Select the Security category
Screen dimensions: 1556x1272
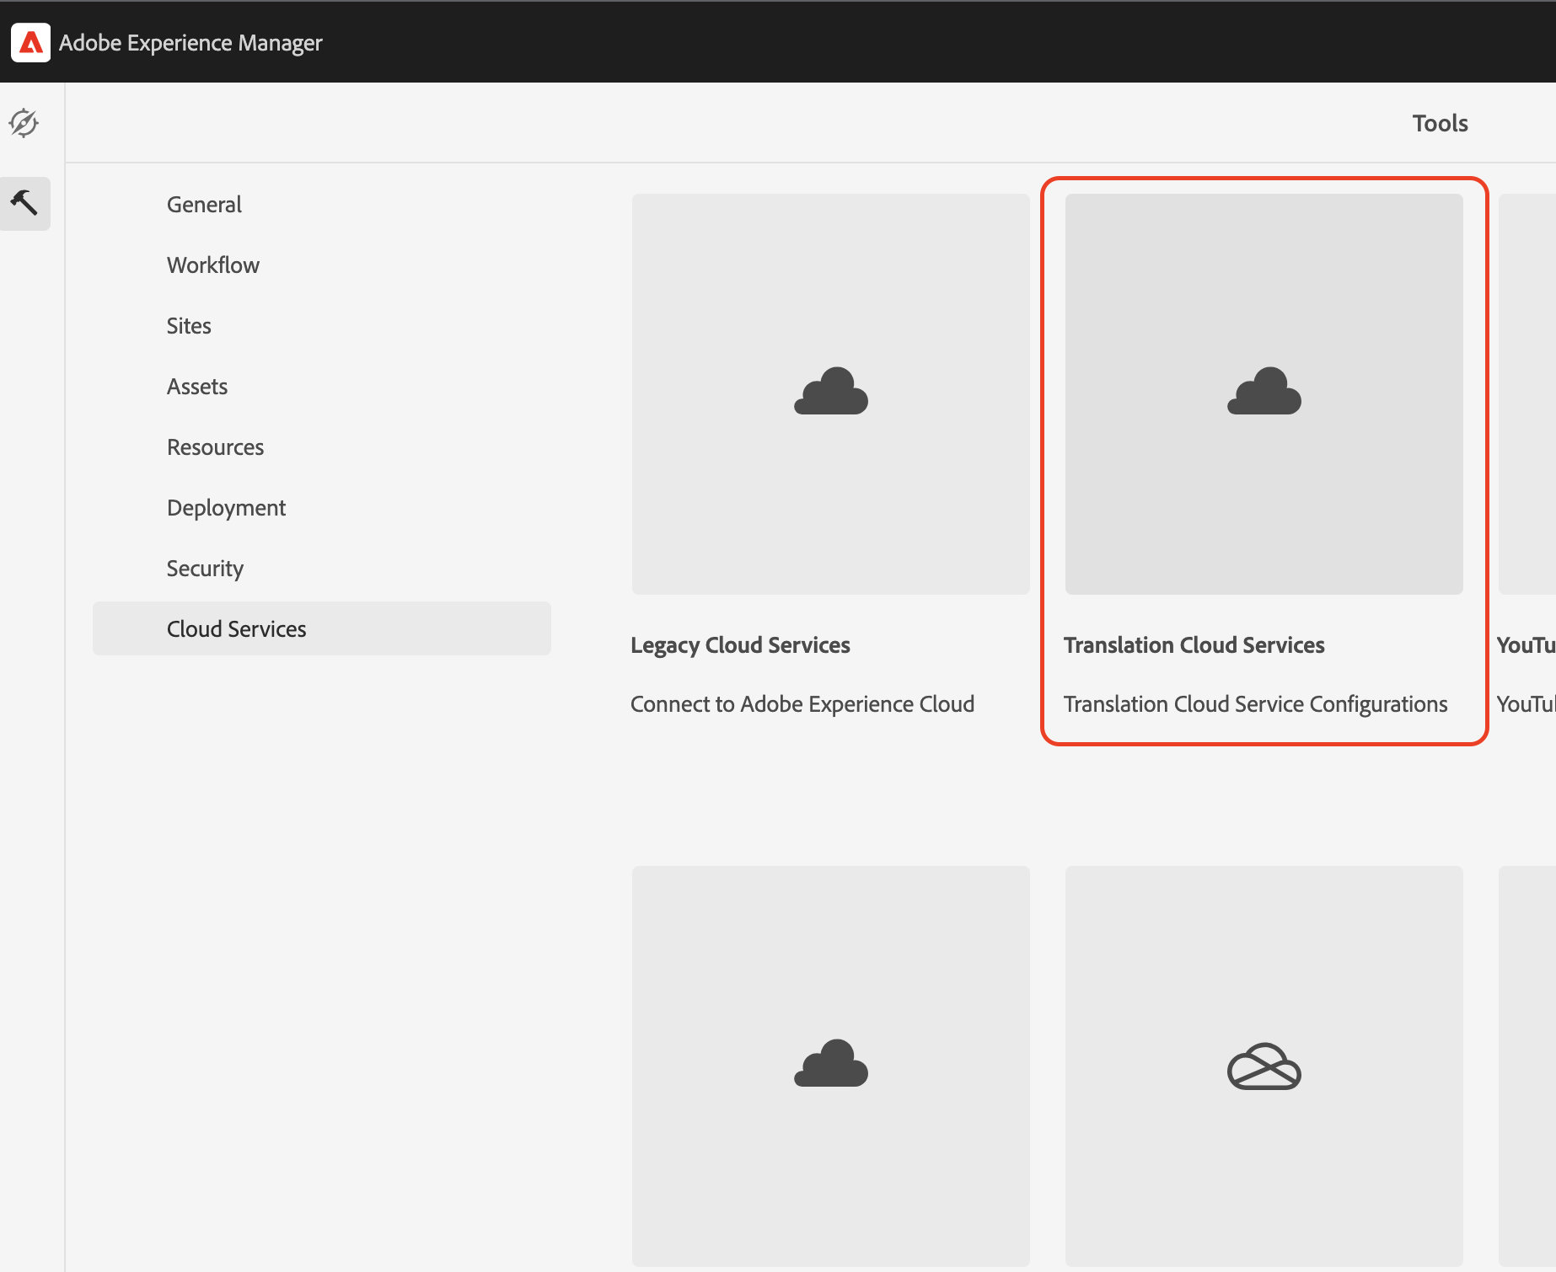coord(205,569)
